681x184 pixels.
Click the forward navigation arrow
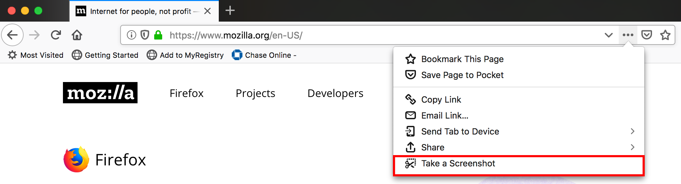34,35
